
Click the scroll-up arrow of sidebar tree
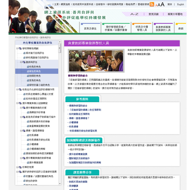(60, 42)
